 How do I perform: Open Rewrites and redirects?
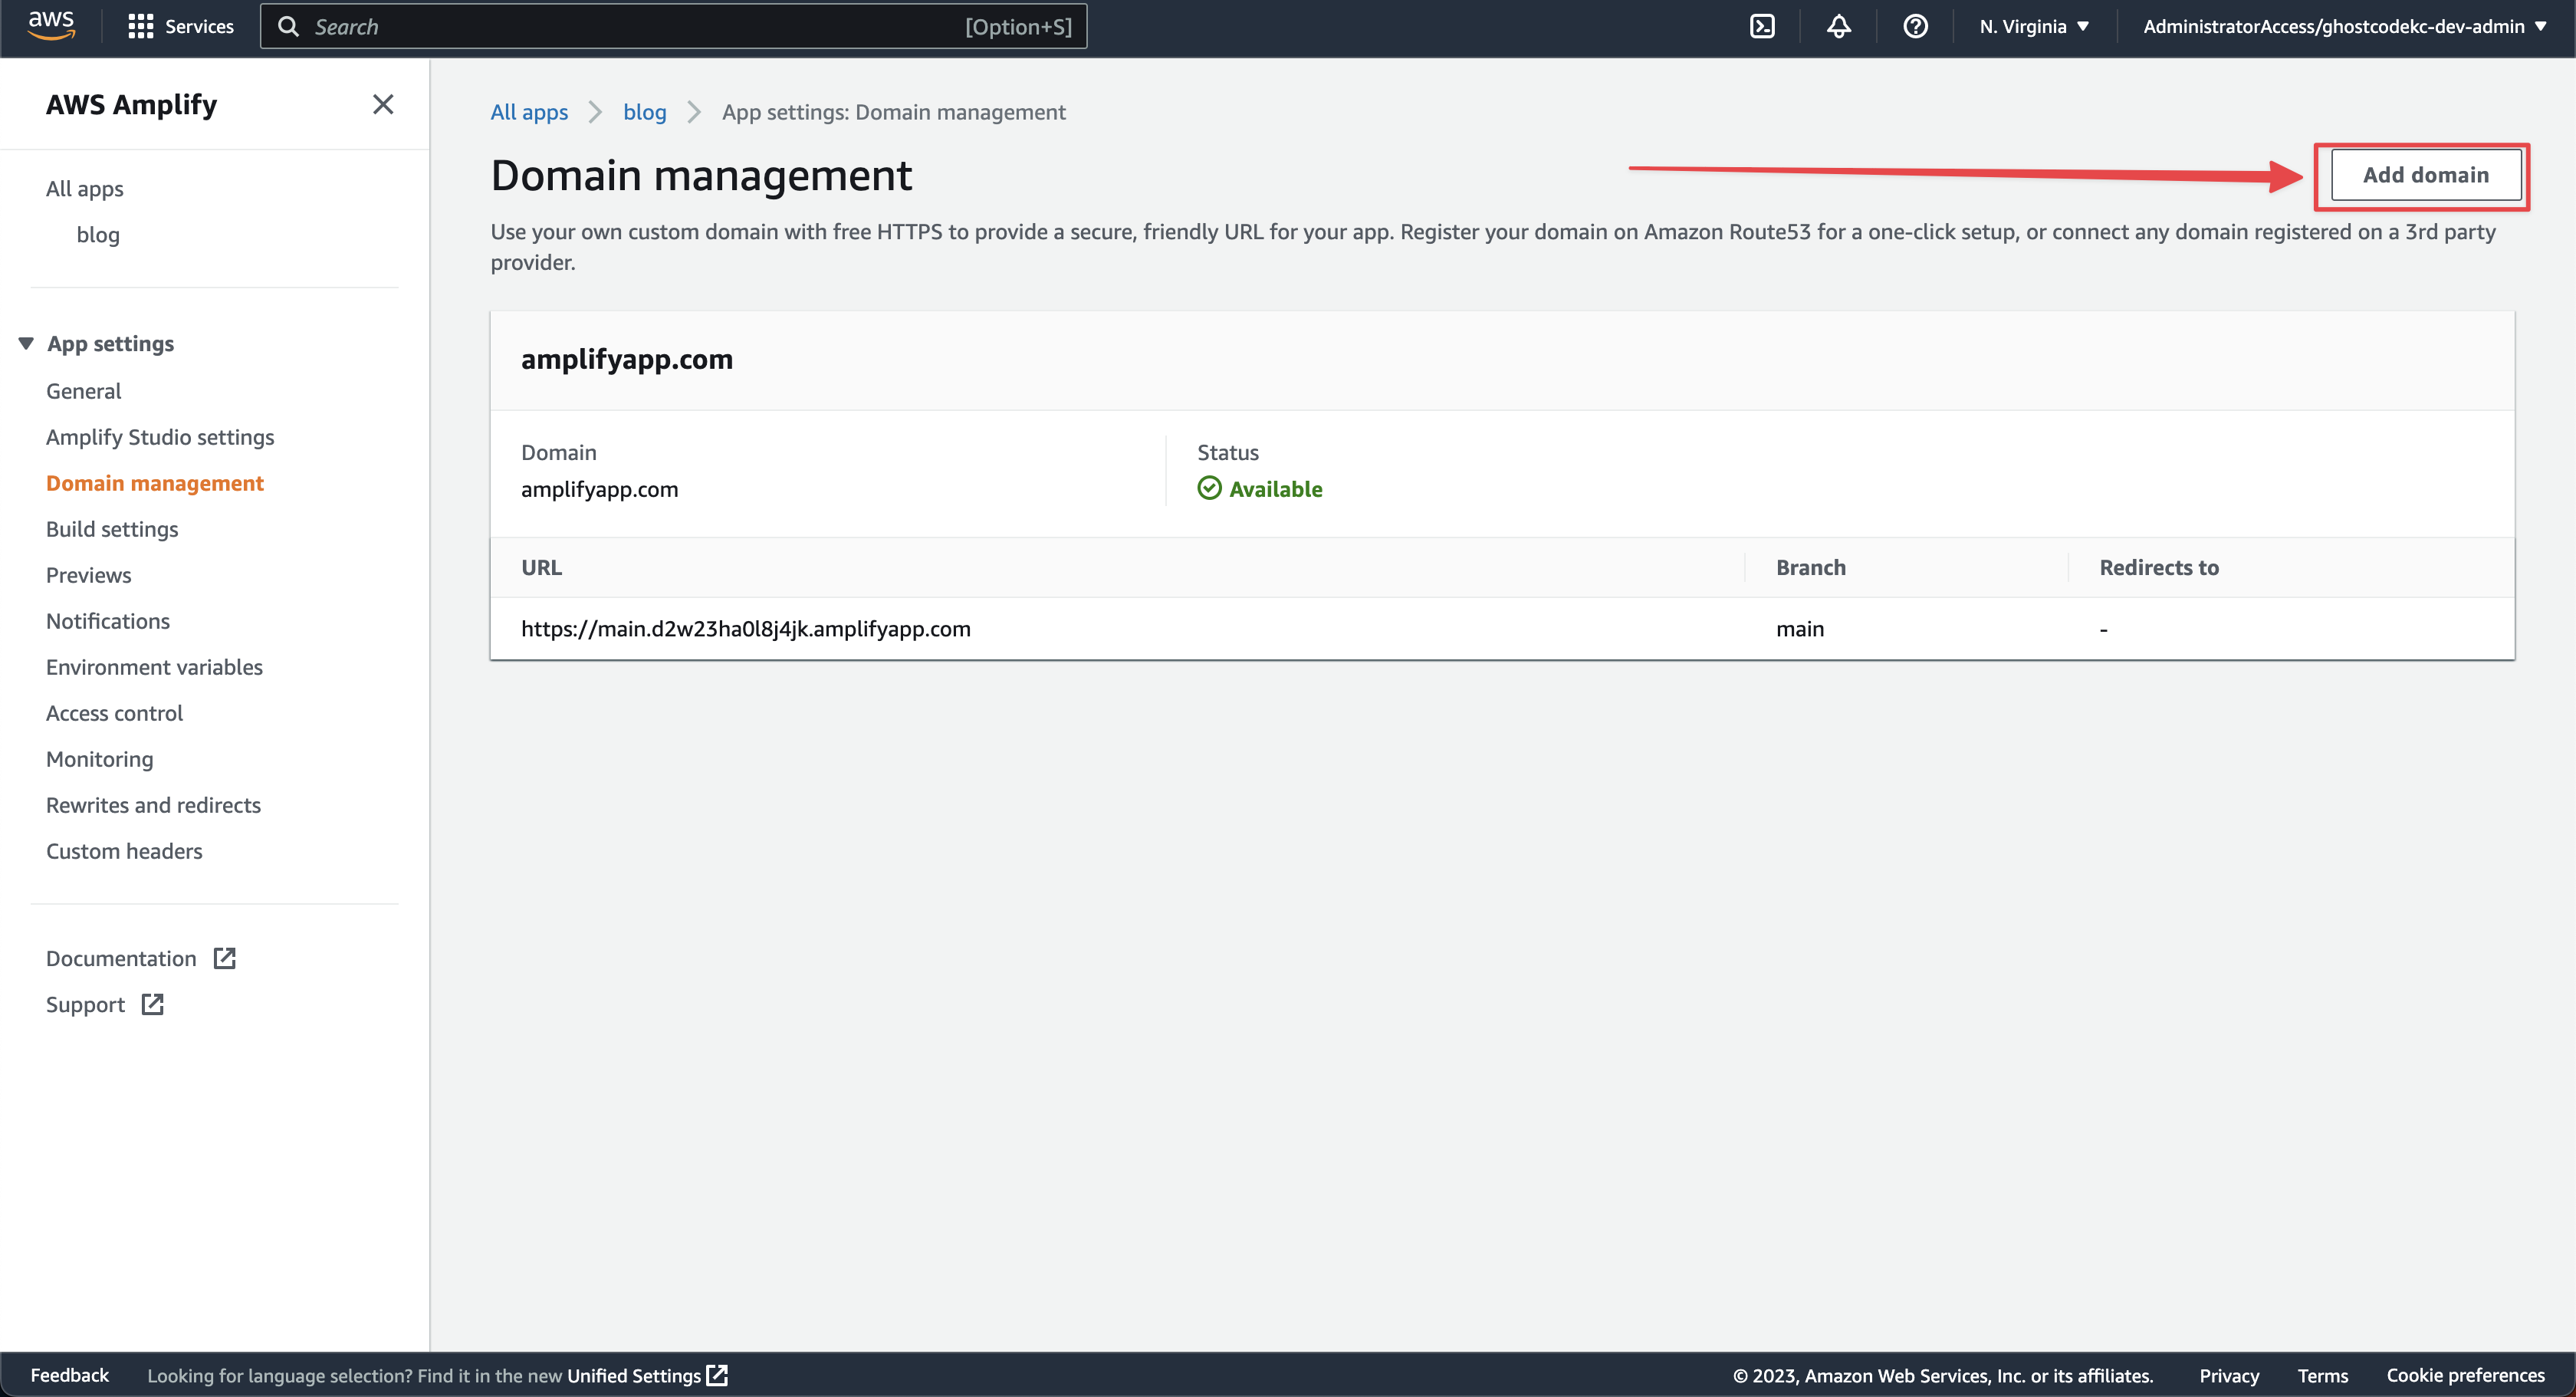point(153,805)
